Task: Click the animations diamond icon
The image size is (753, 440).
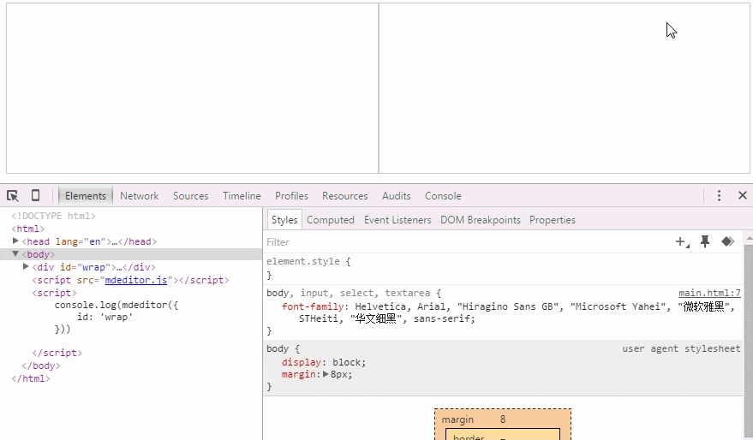Action: [x=728, y=241]
